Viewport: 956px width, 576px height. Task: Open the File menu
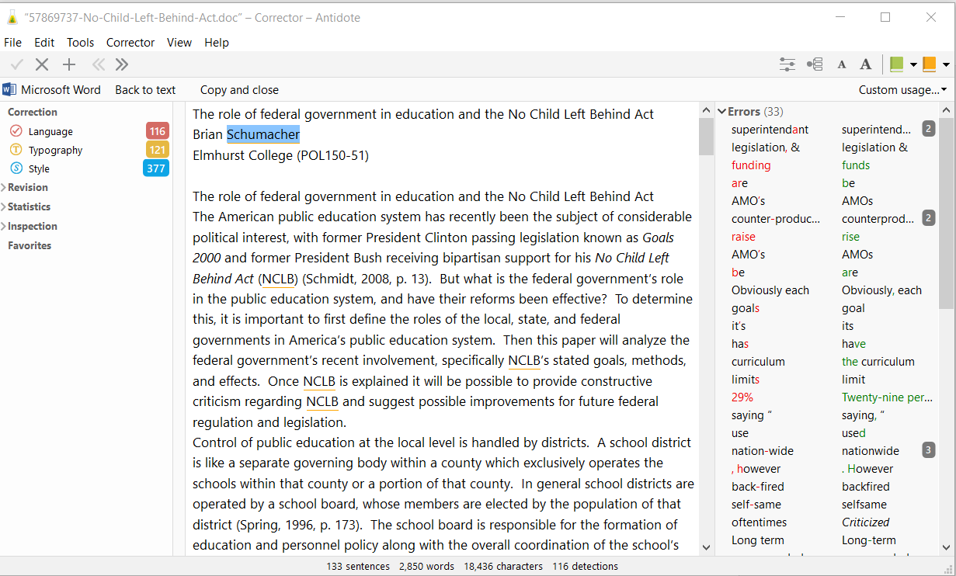pos(12,43)
